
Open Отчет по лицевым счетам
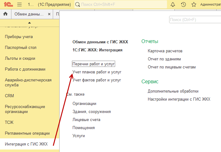coord(172,67)
